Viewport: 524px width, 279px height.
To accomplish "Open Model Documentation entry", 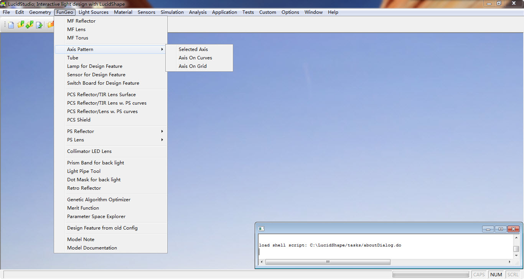I will [110, 248].
